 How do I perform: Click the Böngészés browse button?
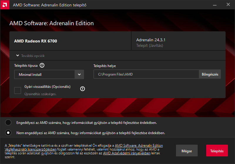(210, 74)
